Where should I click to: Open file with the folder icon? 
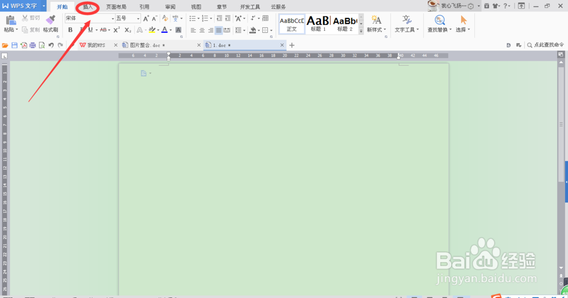click(5, 45)
